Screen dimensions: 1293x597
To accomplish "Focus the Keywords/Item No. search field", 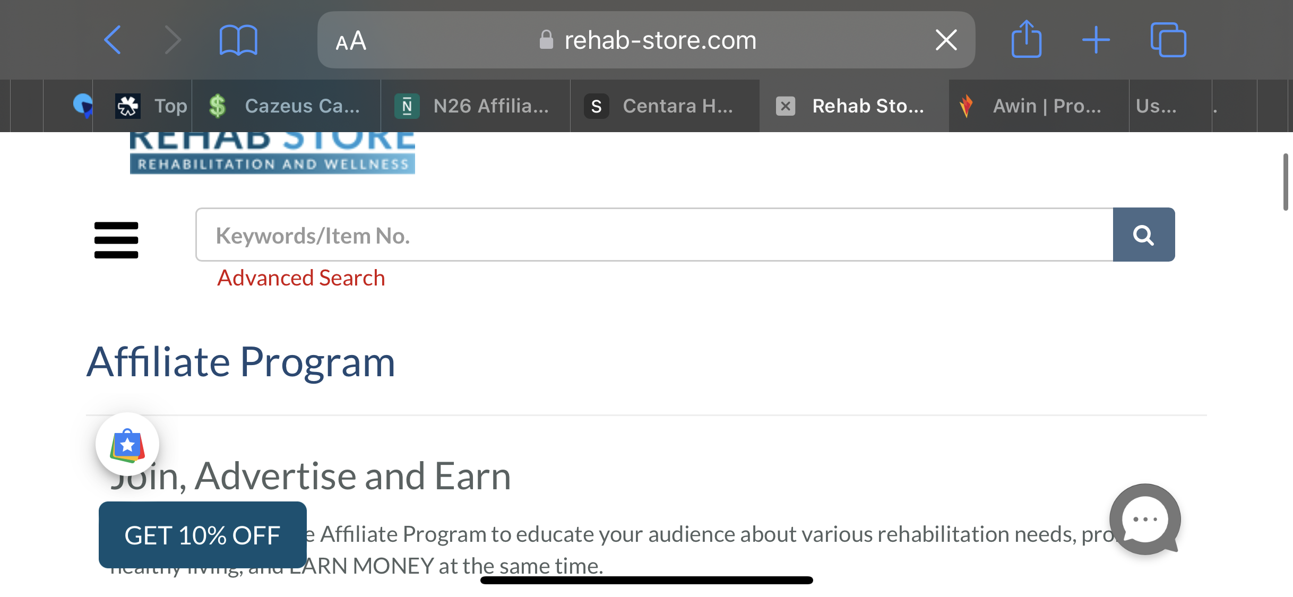I will 654,235.
